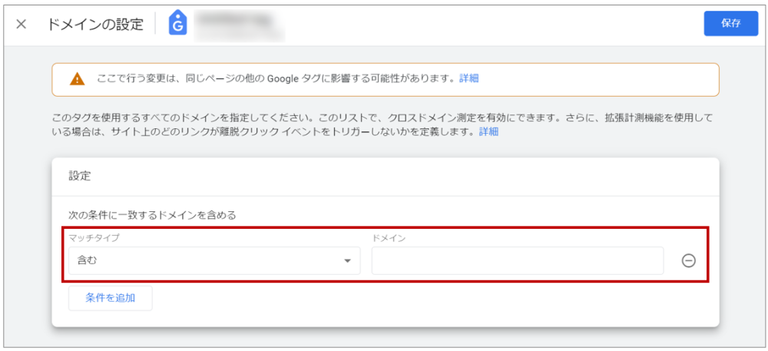Screen dimensions: 768x351
Task: Click the 設定 card header
Action: pos(80,176)
